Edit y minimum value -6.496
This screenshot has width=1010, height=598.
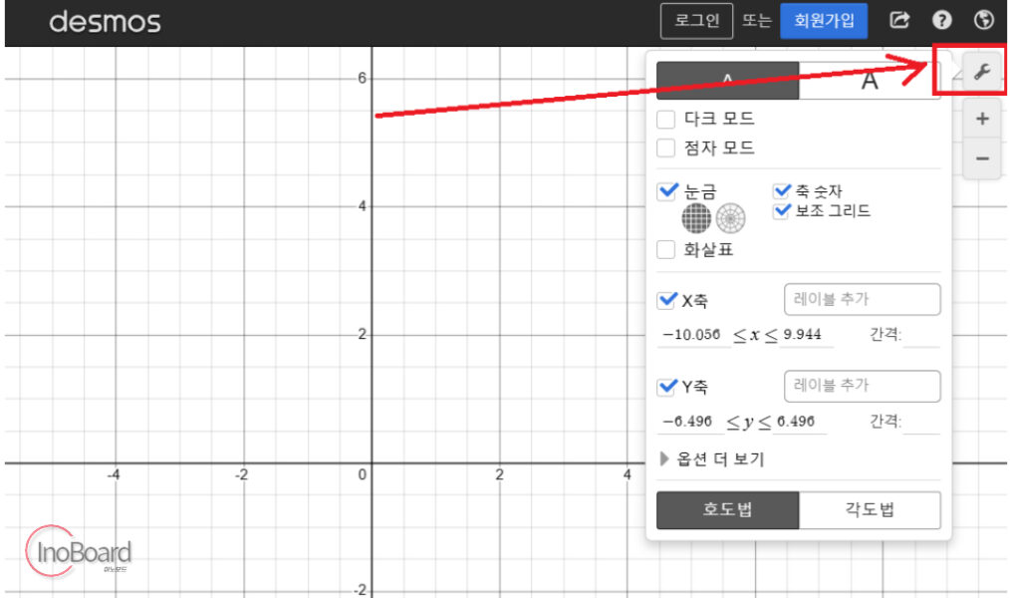pyautogui.click(x=689, y=422)
